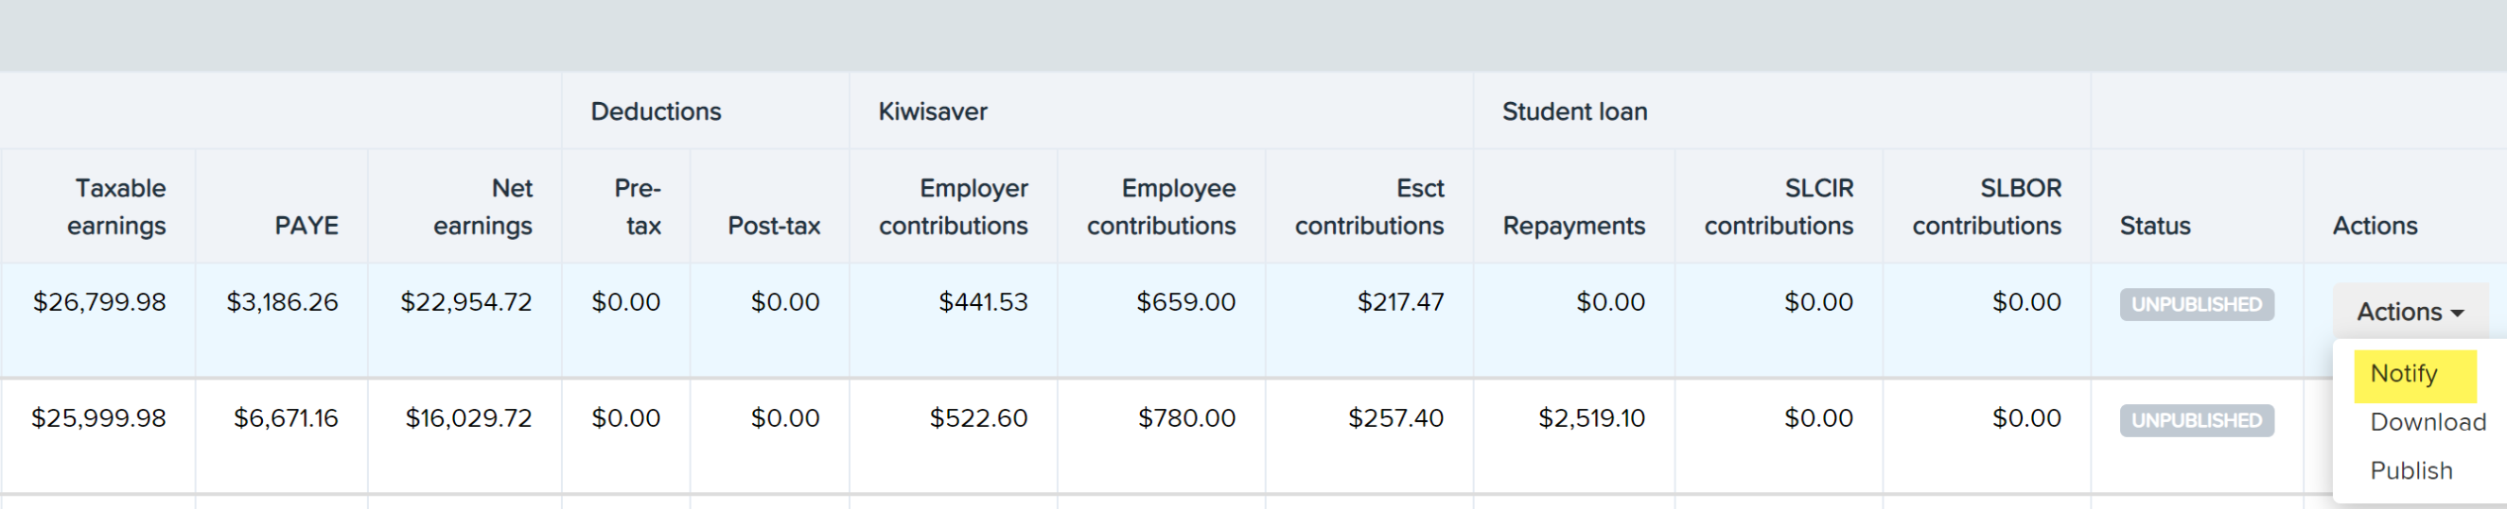Screen dimensions: 2507x509
Task: Click Publish in the actions menu
Action: pyautogui.click(x=2411, y=470)
